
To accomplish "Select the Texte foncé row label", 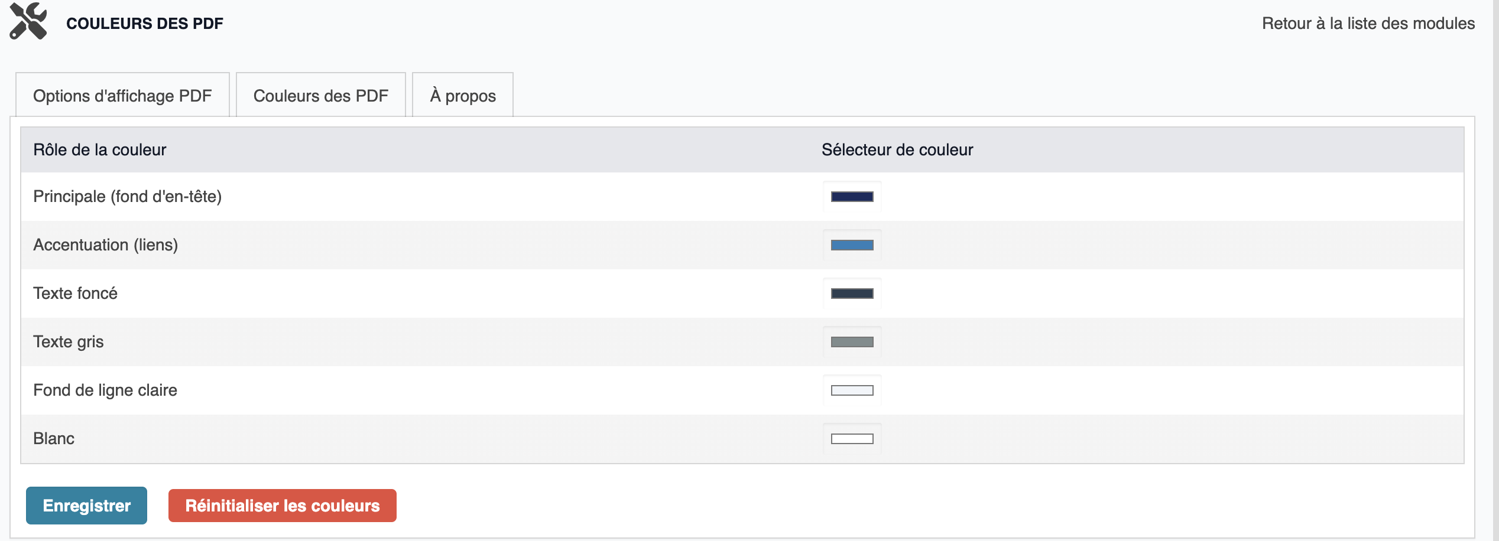I will coord(76,294).
